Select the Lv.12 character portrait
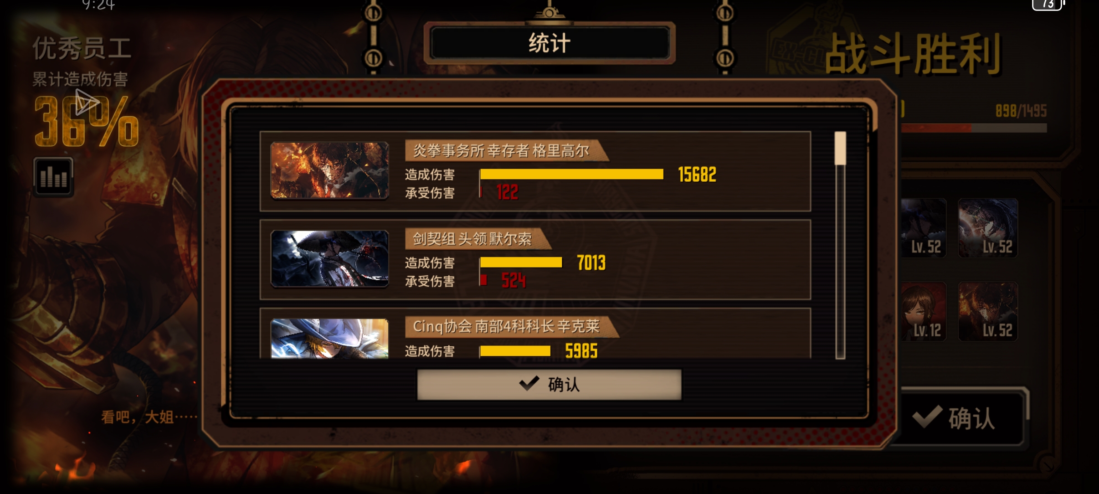This screenshot has height=494, width=1099. point(923,311)
